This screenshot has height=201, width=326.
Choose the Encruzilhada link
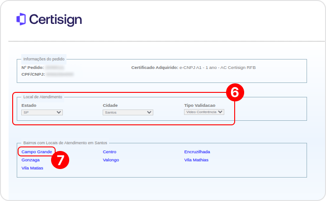pos(197,152)
